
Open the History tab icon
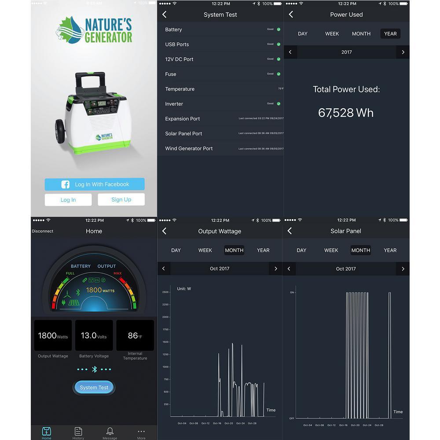click(78, 432)
